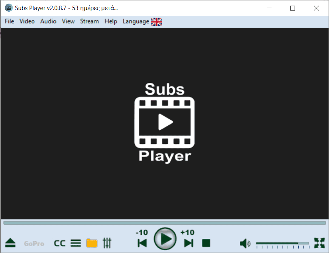Image resolution: width=329 pixels, height=253 pixels.
Task: Toggle CC subtitles icon
Action: tap(59, 243)
